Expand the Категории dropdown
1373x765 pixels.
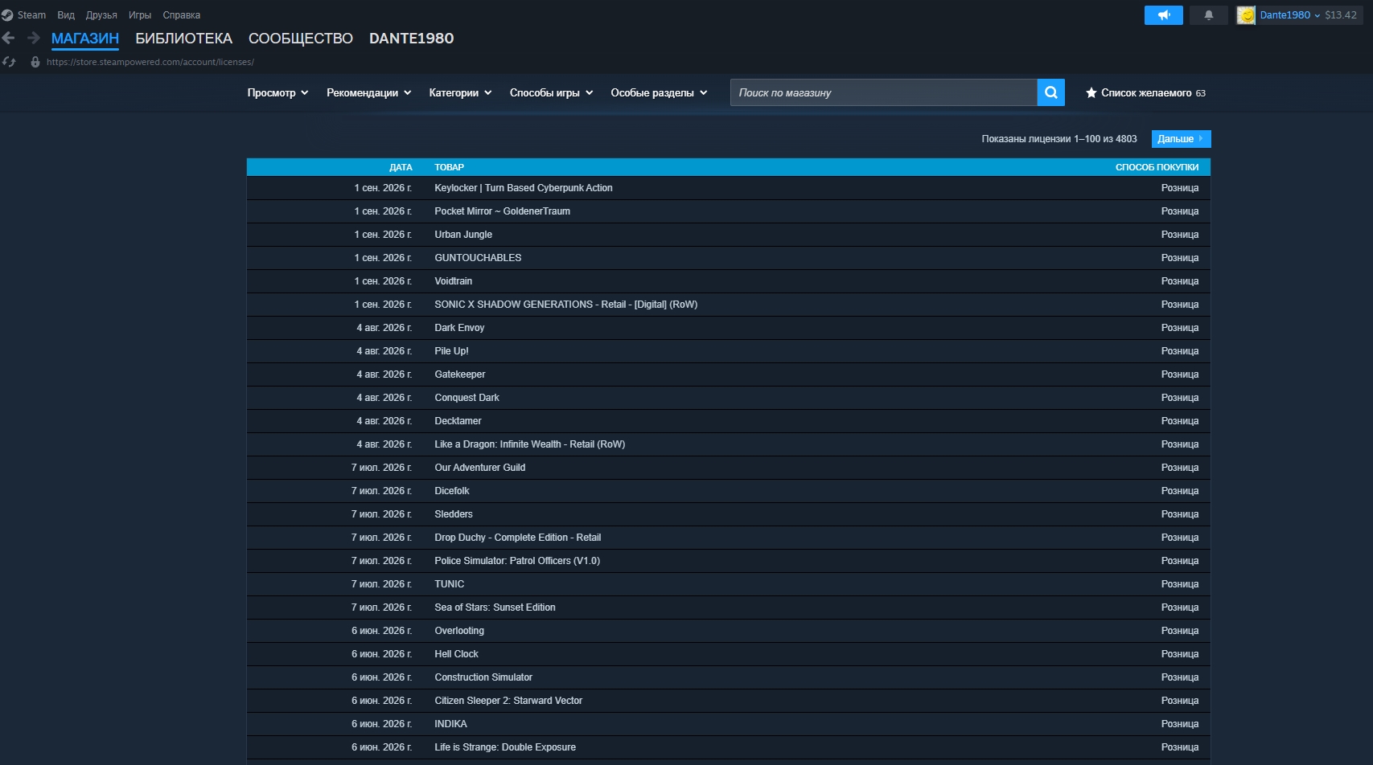(460, 93)
